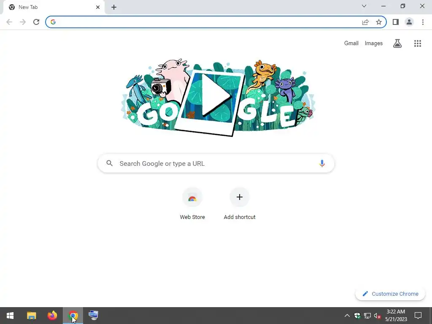The image size is (432, 324).
Task: Expand the tab search chevron
Action: click(x=364, y=6)
